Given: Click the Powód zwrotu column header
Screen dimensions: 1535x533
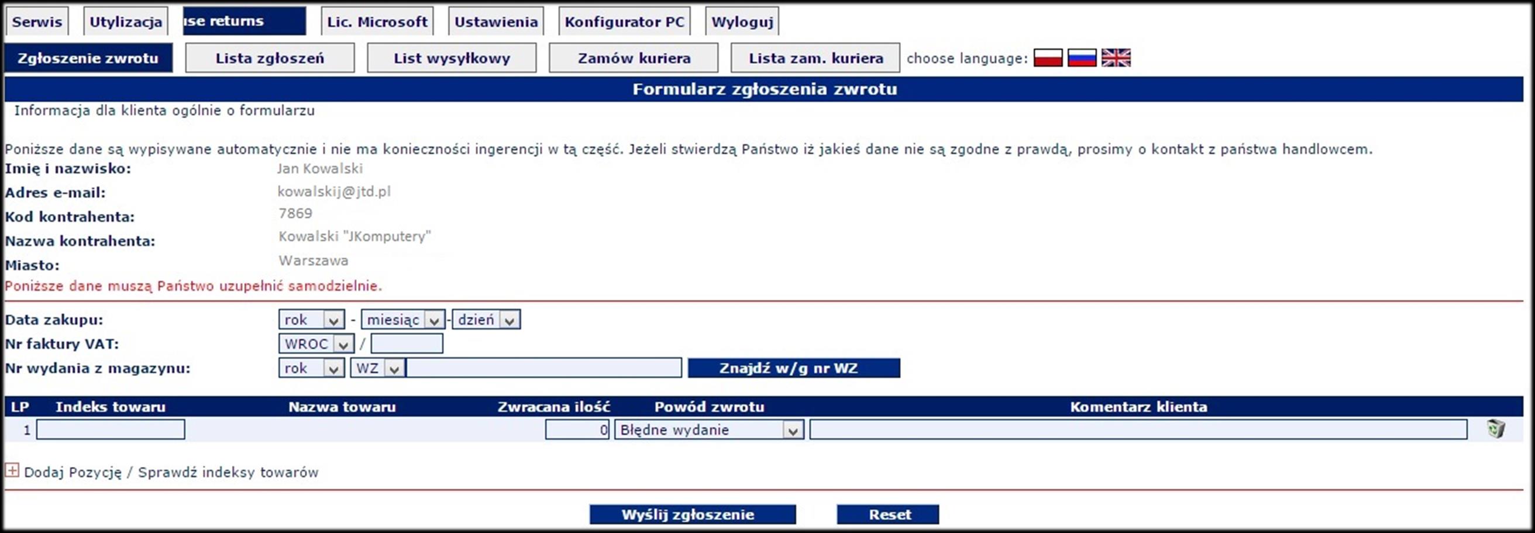Looking at the screenshot, I should click(x=709, y=407).
